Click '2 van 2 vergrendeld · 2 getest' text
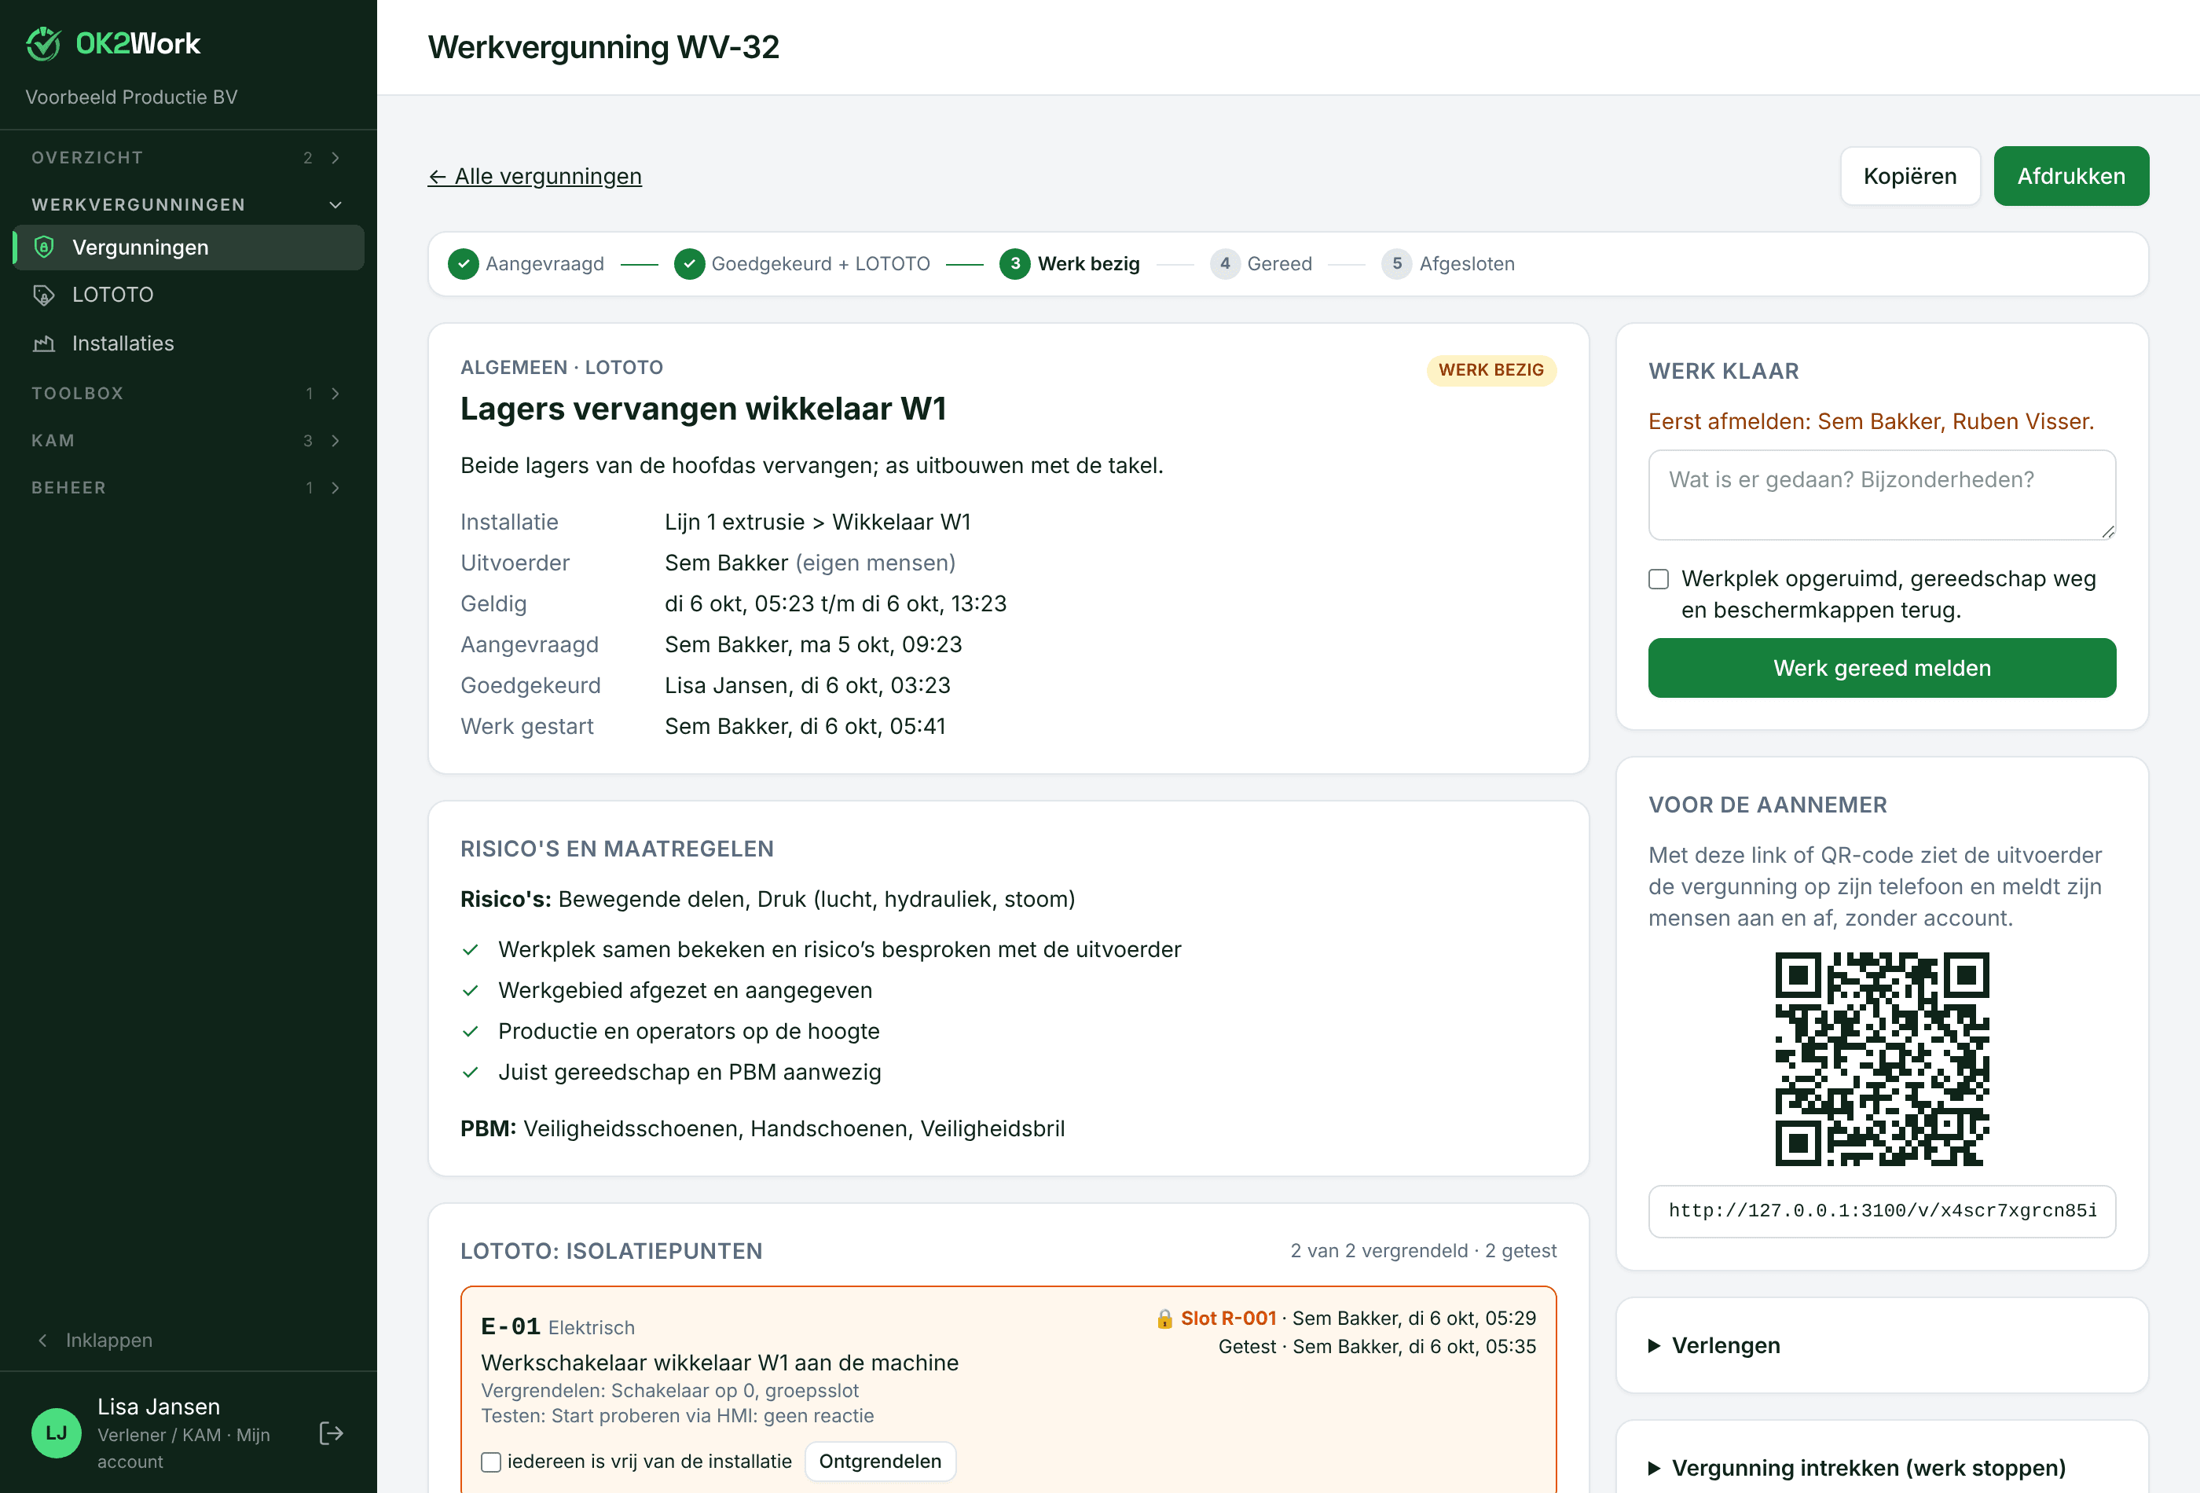2200x1493 pixels. point(1423,1251)
